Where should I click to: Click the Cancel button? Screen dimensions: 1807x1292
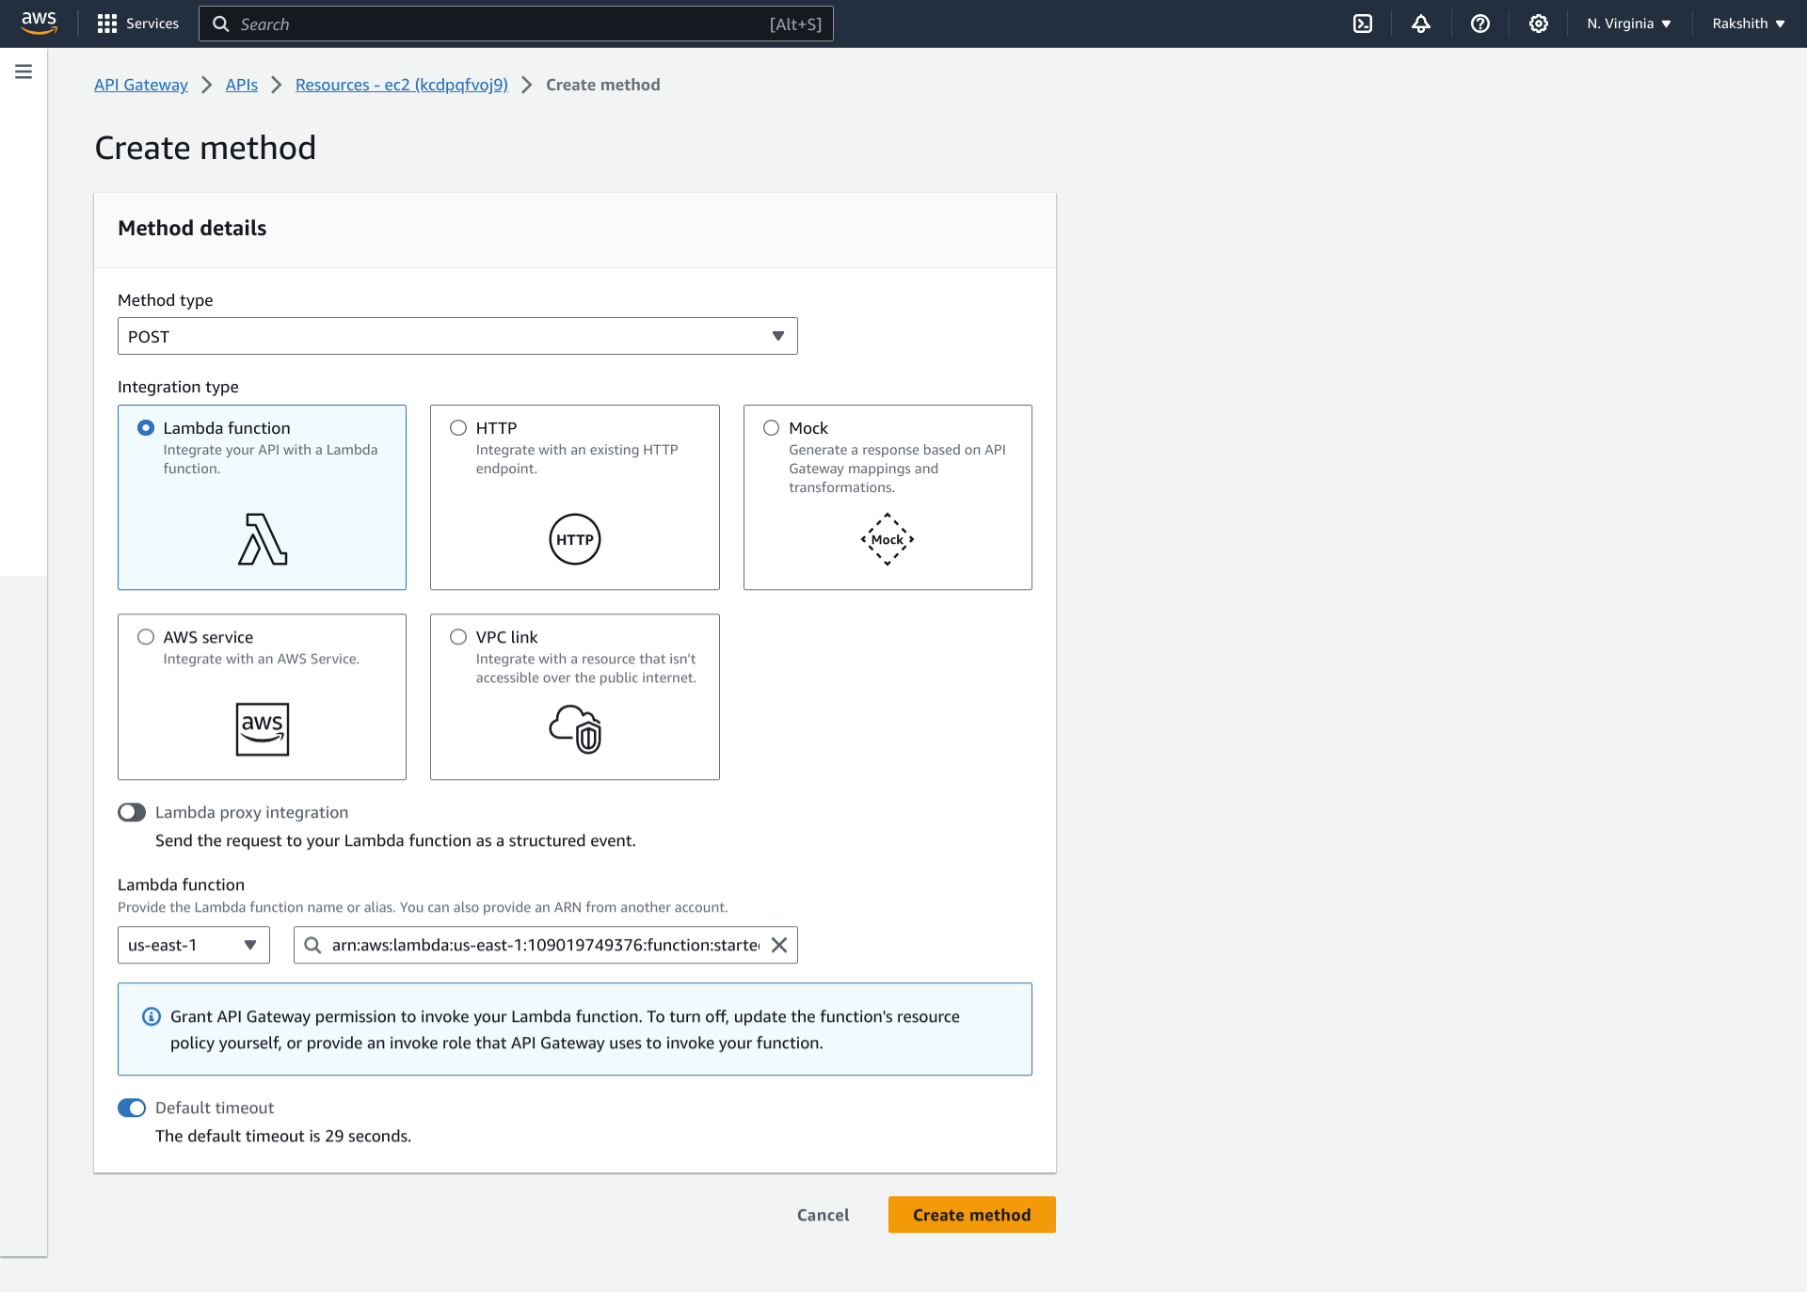click(x=824, y=1215)
